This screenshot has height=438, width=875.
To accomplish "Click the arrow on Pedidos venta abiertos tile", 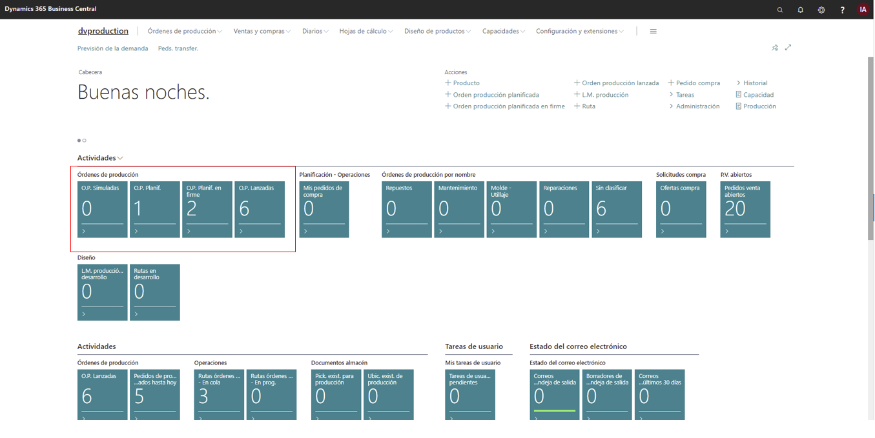I will 727,231.
